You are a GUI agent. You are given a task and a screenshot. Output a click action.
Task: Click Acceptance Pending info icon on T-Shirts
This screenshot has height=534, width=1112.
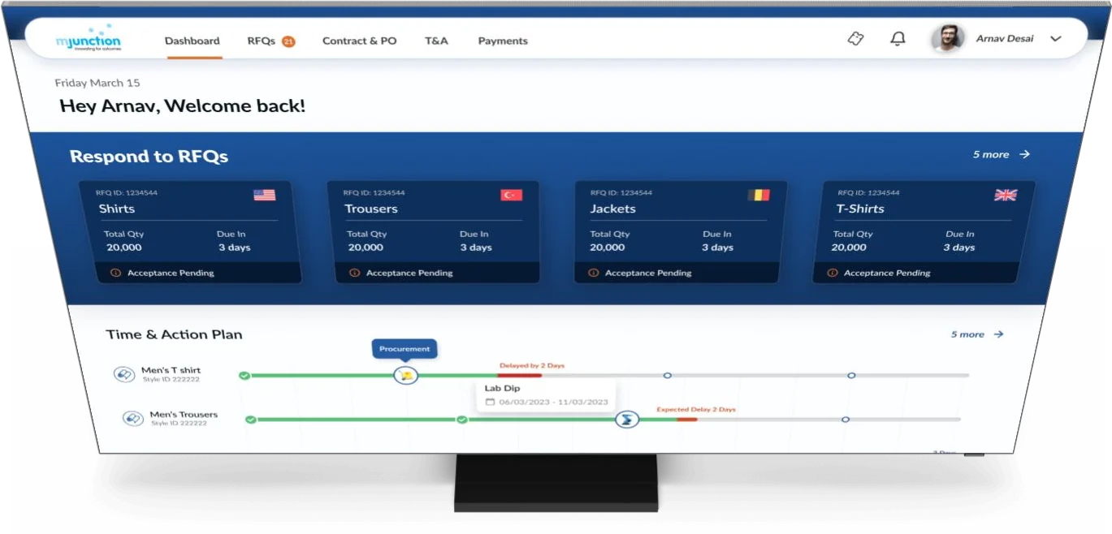click(832, 273)
